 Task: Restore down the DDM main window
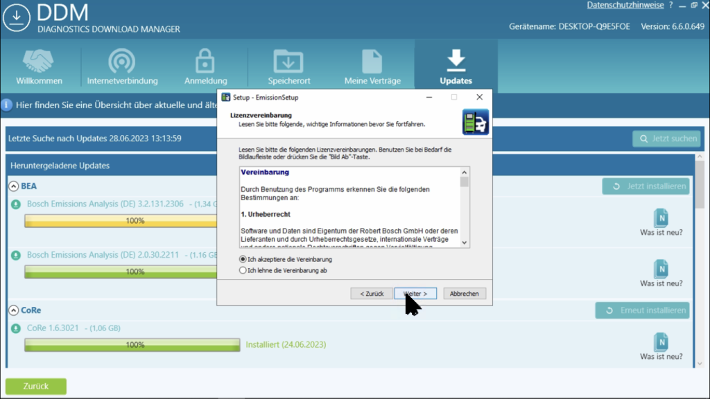(x=694, y=6)
